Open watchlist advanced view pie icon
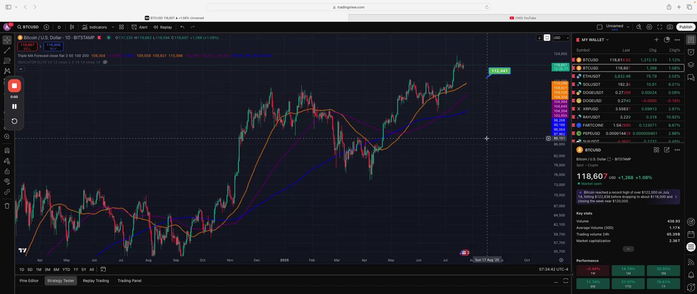This screenshot has height=294, width=697. (667, 40)
